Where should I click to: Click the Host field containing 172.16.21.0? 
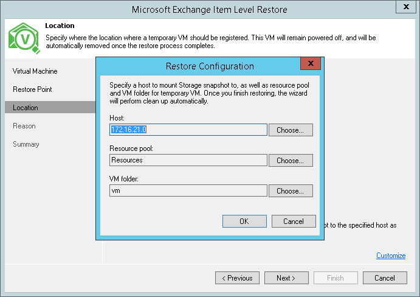[188, 130]
